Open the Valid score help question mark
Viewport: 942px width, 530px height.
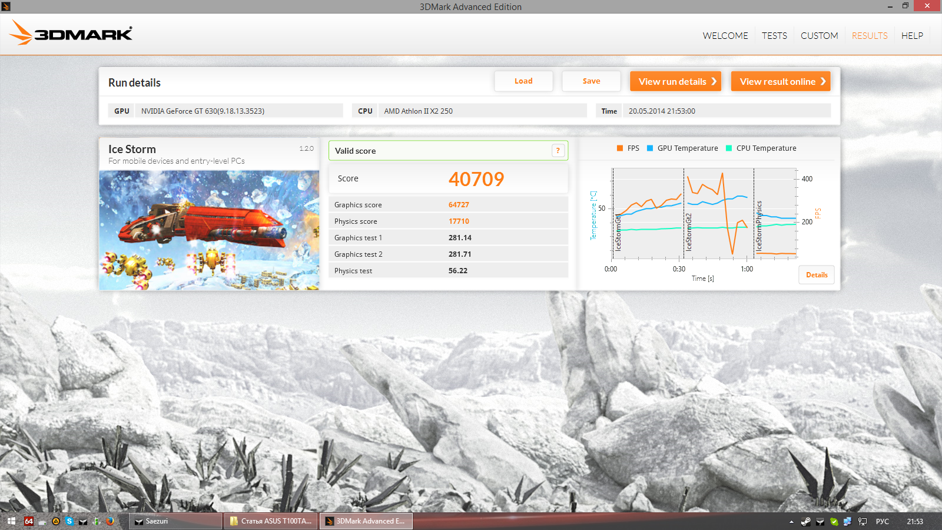[558, 151]
